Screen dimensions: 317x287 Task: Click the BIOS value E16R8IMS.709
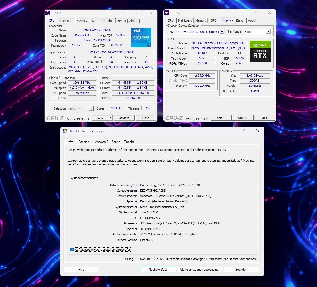[x=150, y=218]
